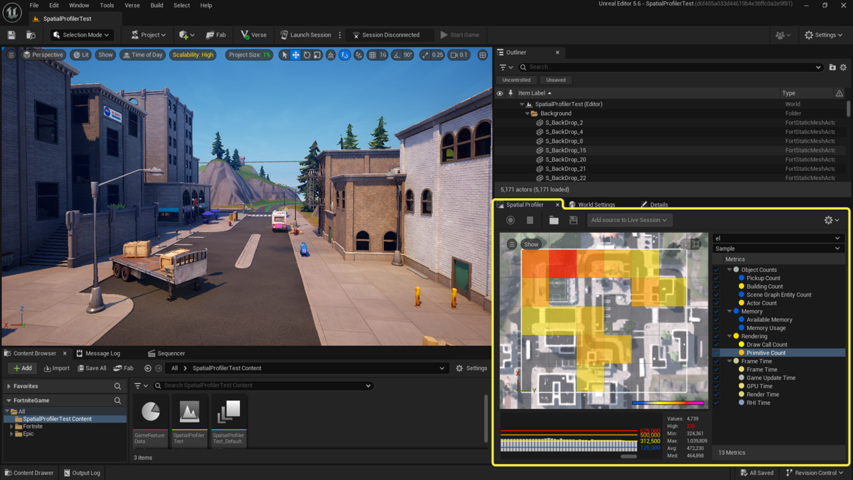Open the Build menu
The height and width of the screenshot is (480, 853).
tap(157, 5)
